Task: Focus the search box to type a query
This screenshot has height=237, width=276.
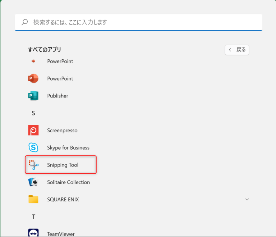Action: pyautogui.click(x=144, y=22)
